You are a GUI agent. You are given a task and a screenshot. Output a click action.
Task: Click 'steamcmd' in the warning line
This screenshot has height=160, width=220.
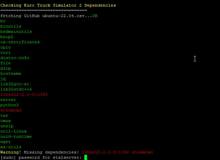142,152
